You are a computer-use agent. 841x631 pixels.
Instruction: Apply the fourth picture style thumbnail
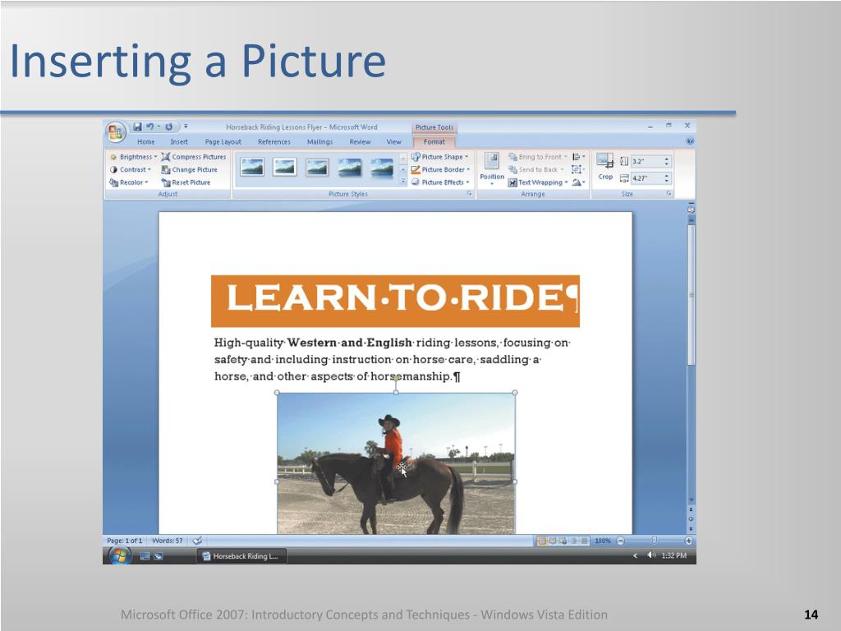tap(350, 167)
